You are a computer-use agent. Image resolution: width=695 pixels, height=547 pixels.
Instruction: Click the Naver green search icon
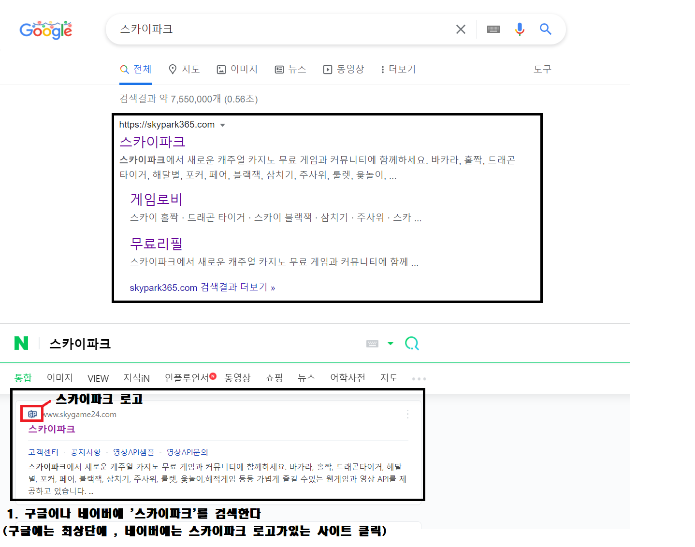click(412, 344)
